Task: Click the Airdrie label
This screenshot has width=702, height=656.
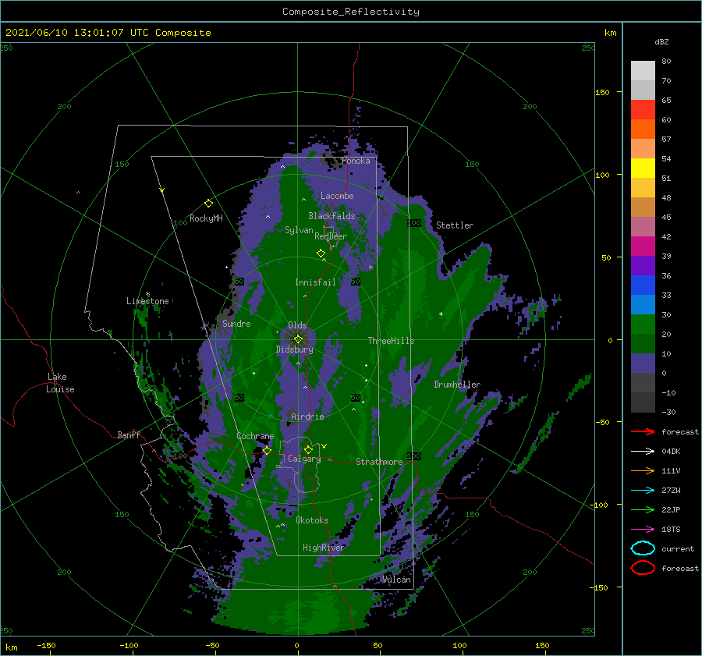Action: 307,417
